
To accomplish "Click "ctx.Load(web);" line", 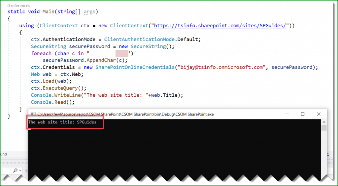I will (51, 81).
